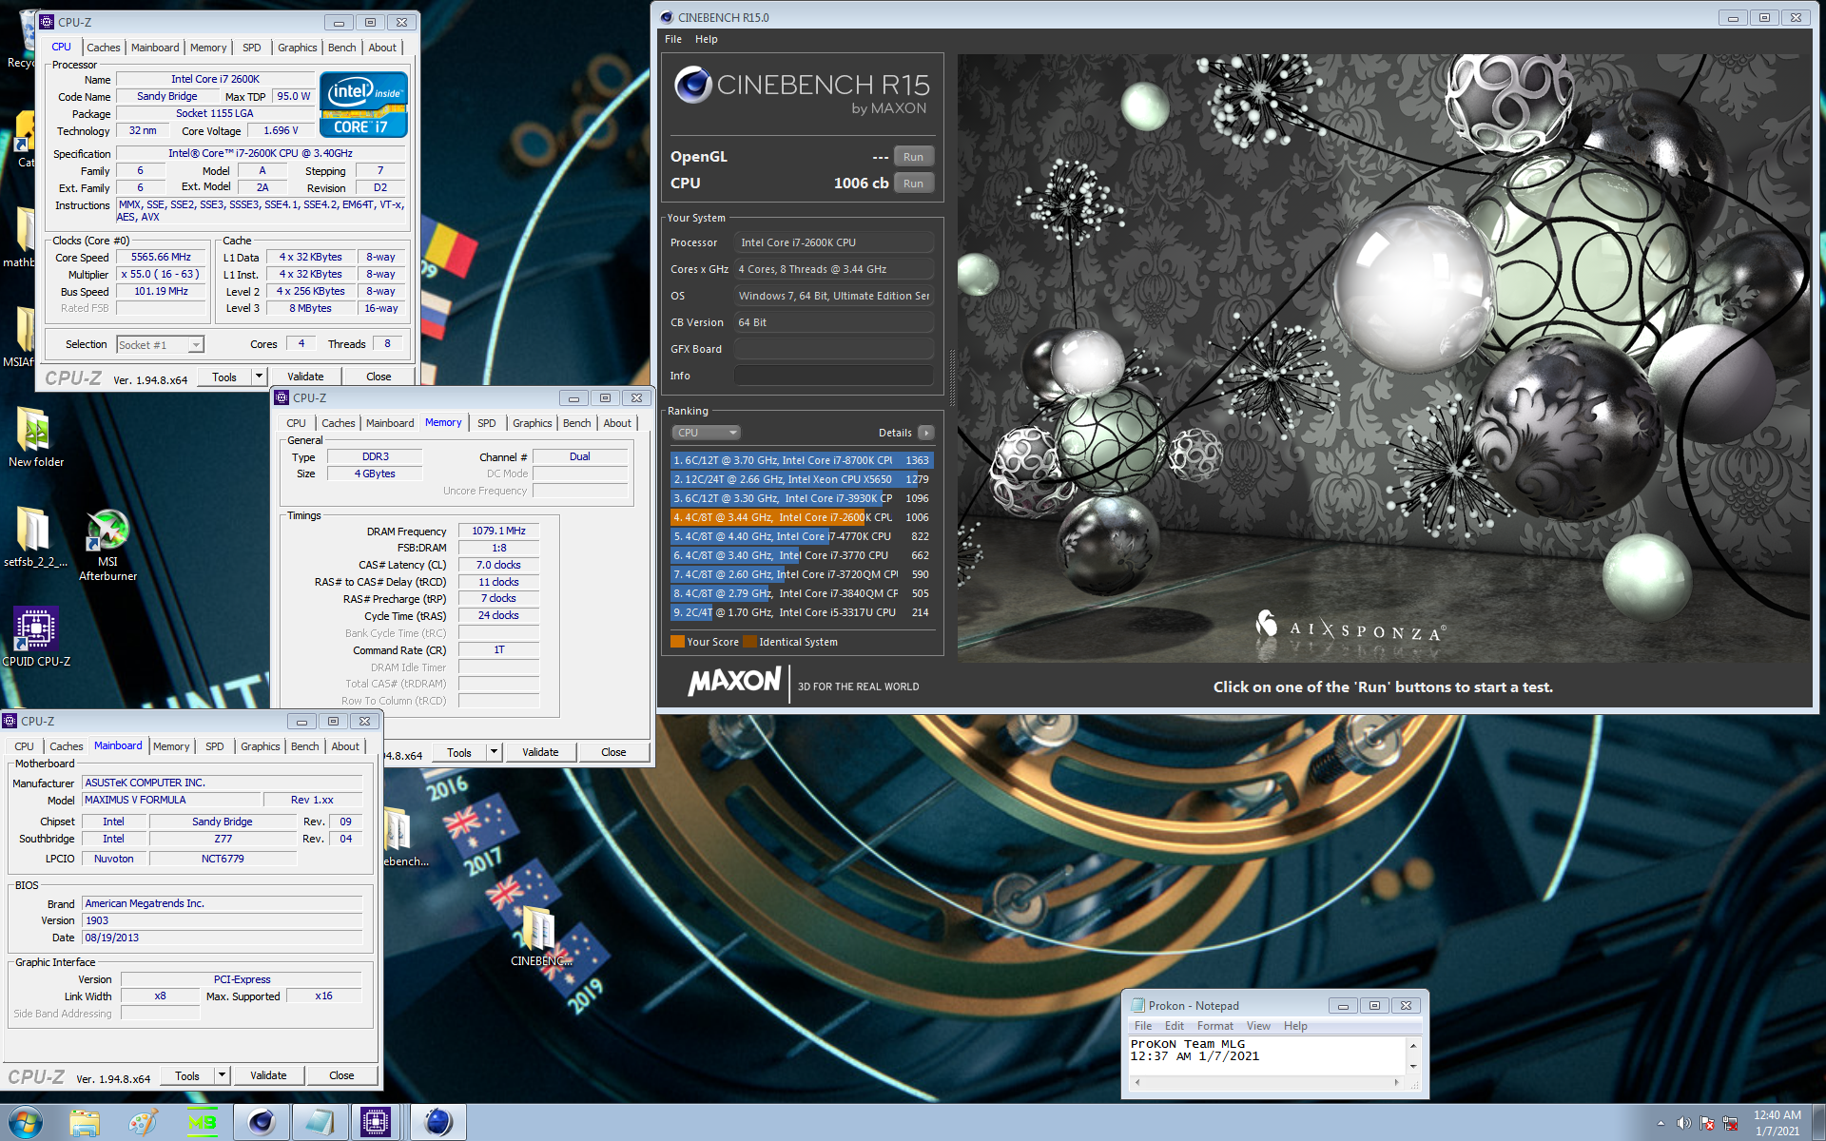Image resolution: width=1826 pixels, height=1141 pixels.
Task: Click inside Notepad text area
Action: (1267, 1055)
